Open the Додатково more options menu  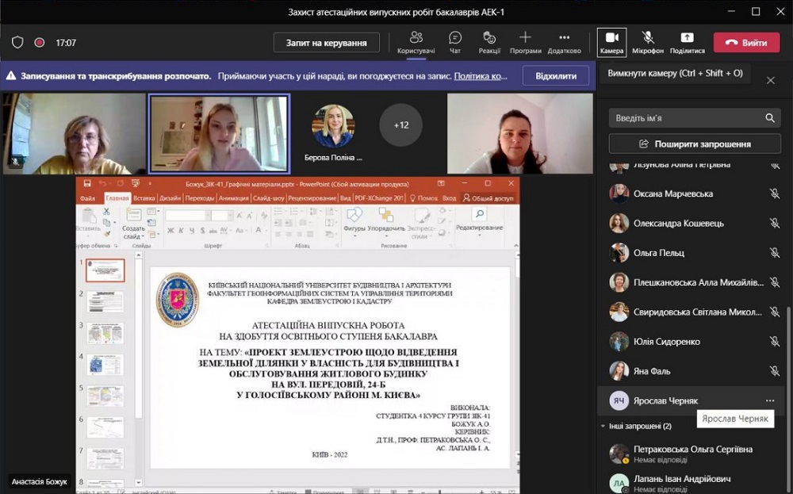tap(565, 43)
